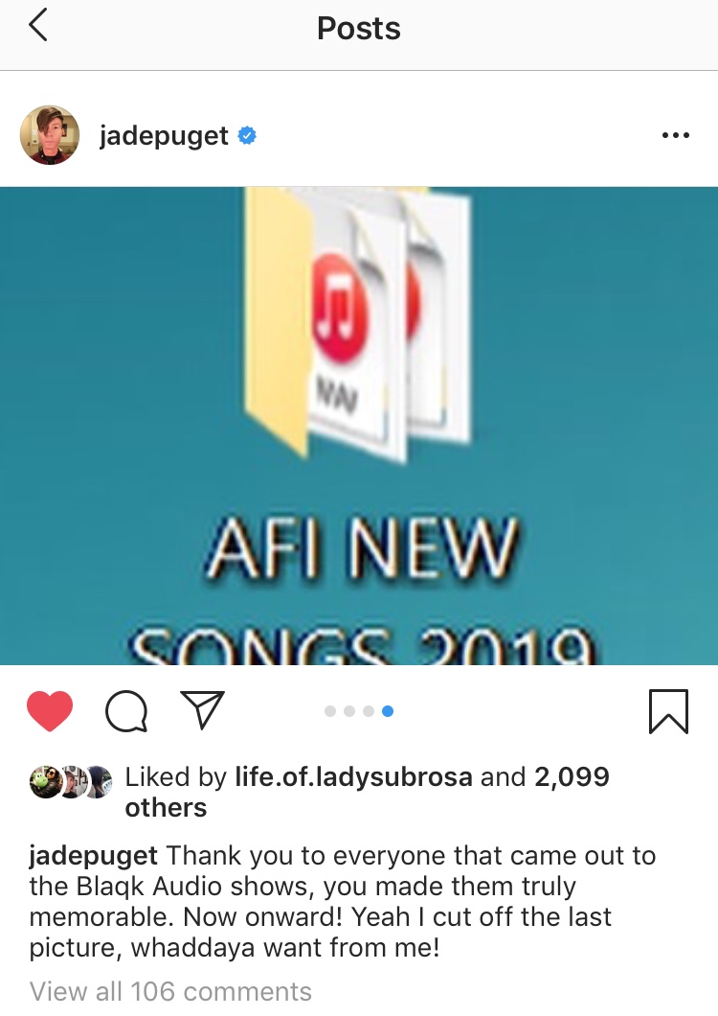This screenshot has width=718, height=1016.
Task: Open the three-dot more options menu
Action: pos(675,135)
